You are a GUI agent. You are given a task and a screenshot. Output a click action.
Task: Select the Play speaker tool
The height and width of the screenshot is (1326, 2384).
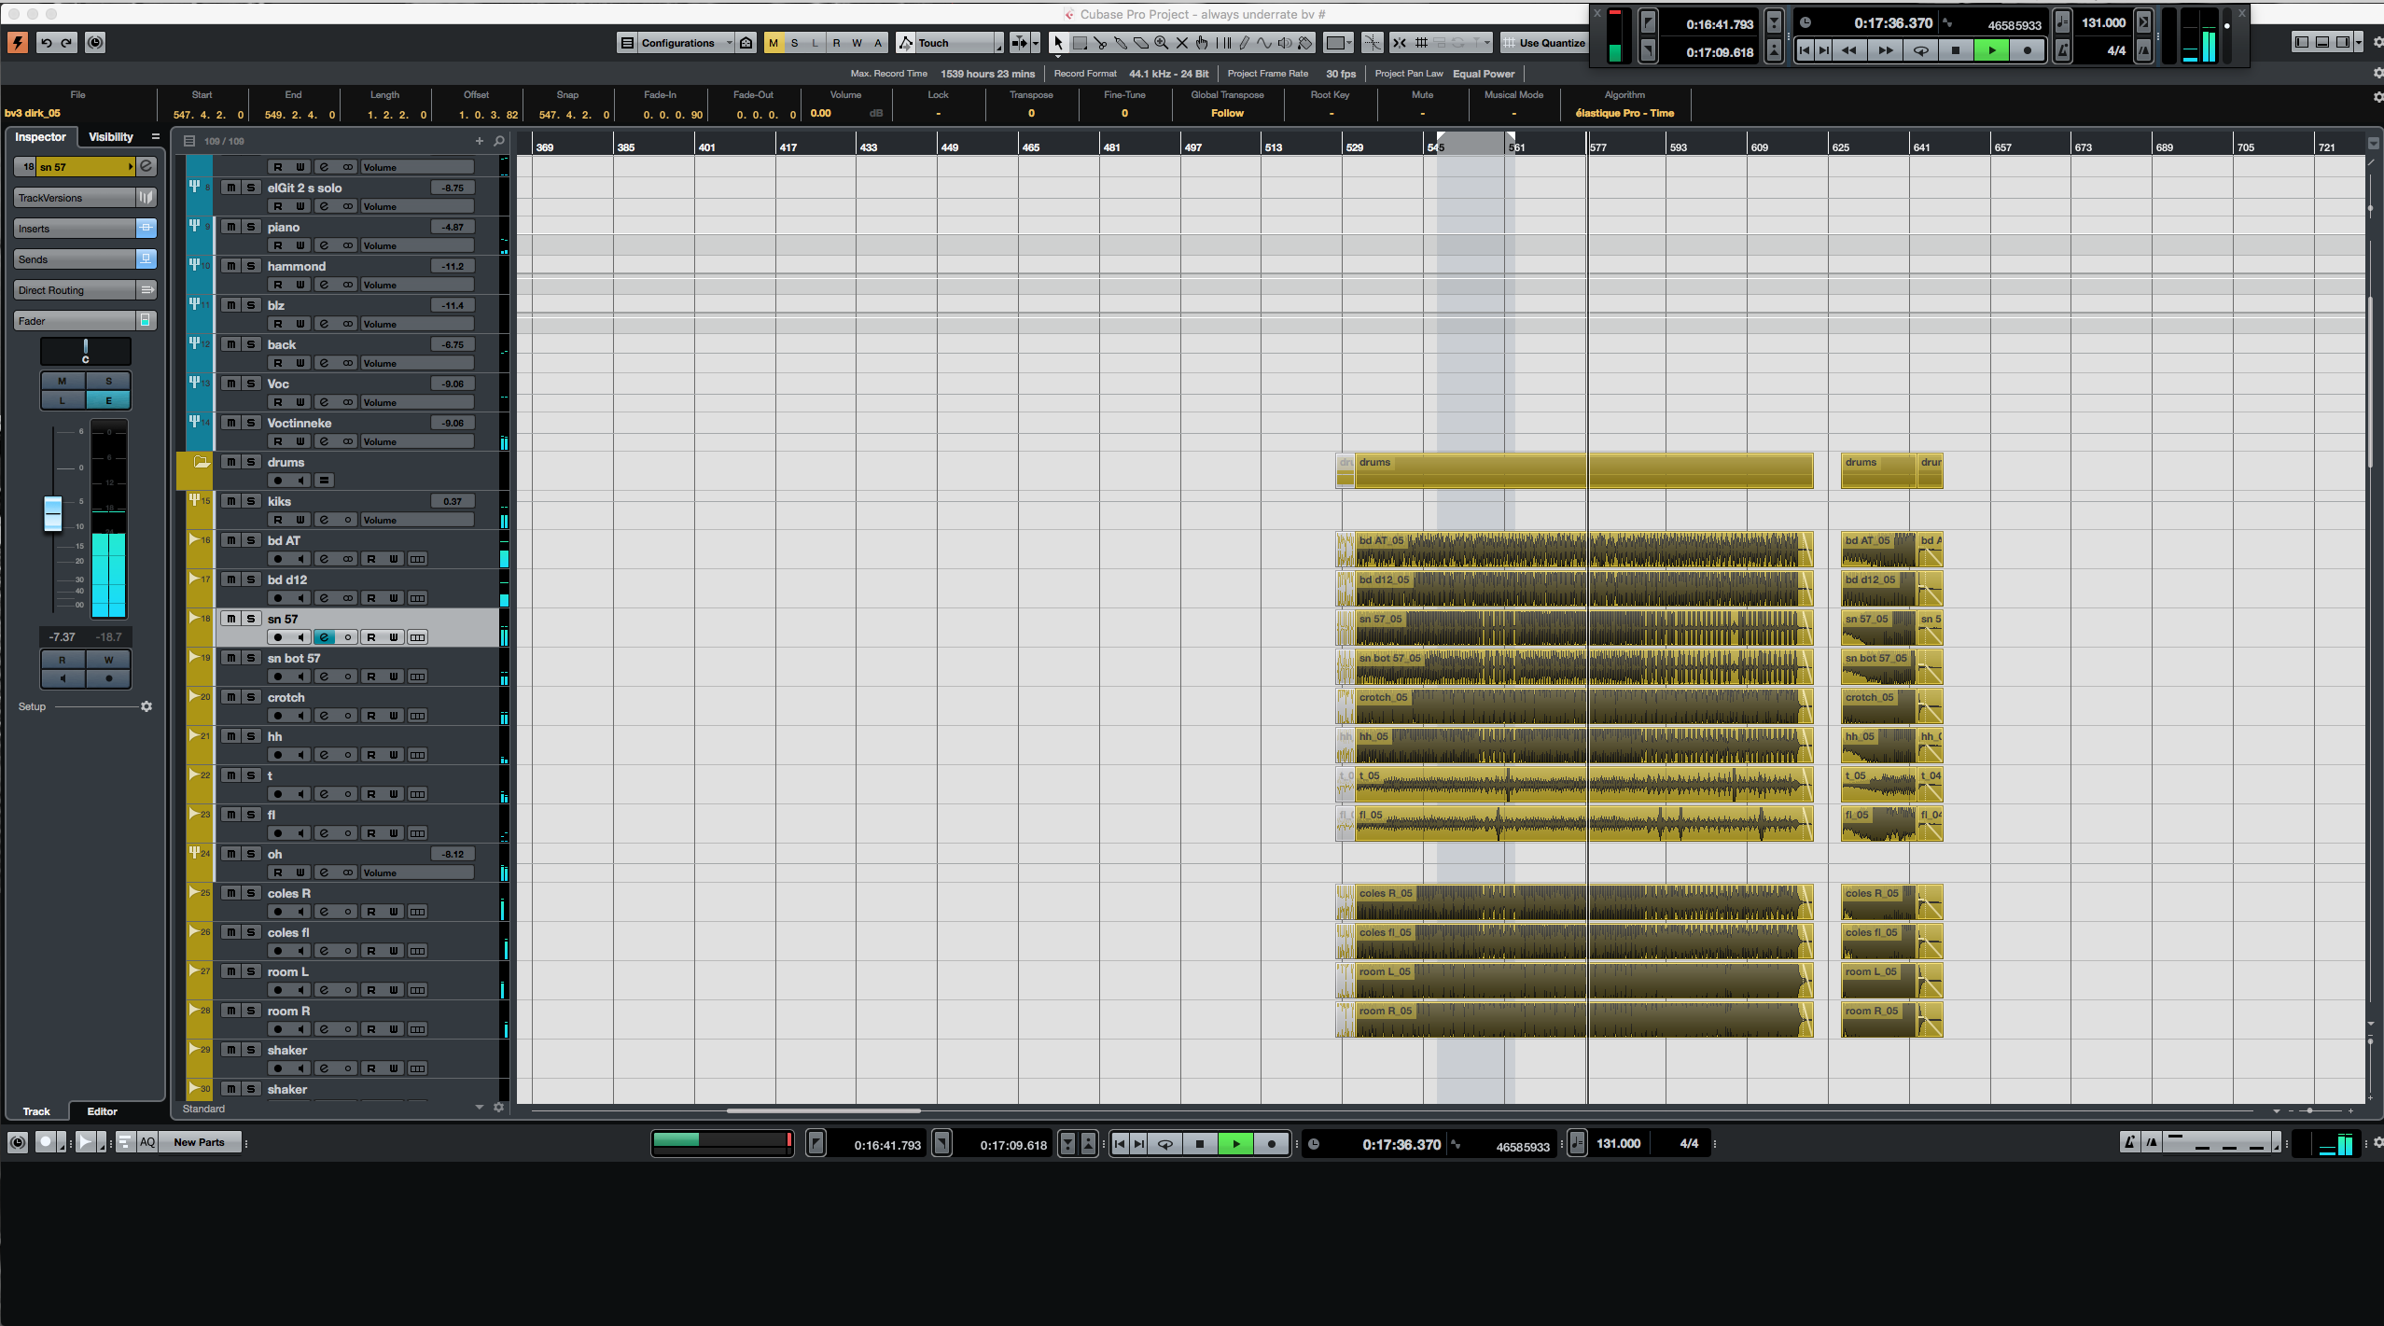[1285, 43]
